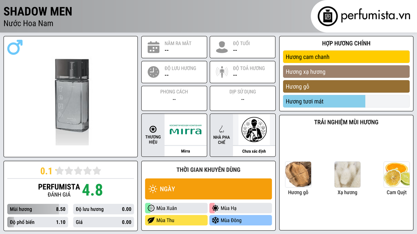Image resolution: width=417 pixels, height=234 pixels.
Task: Click the snowflake icon for Mùa Đông
Action: (x=215, y=220)
